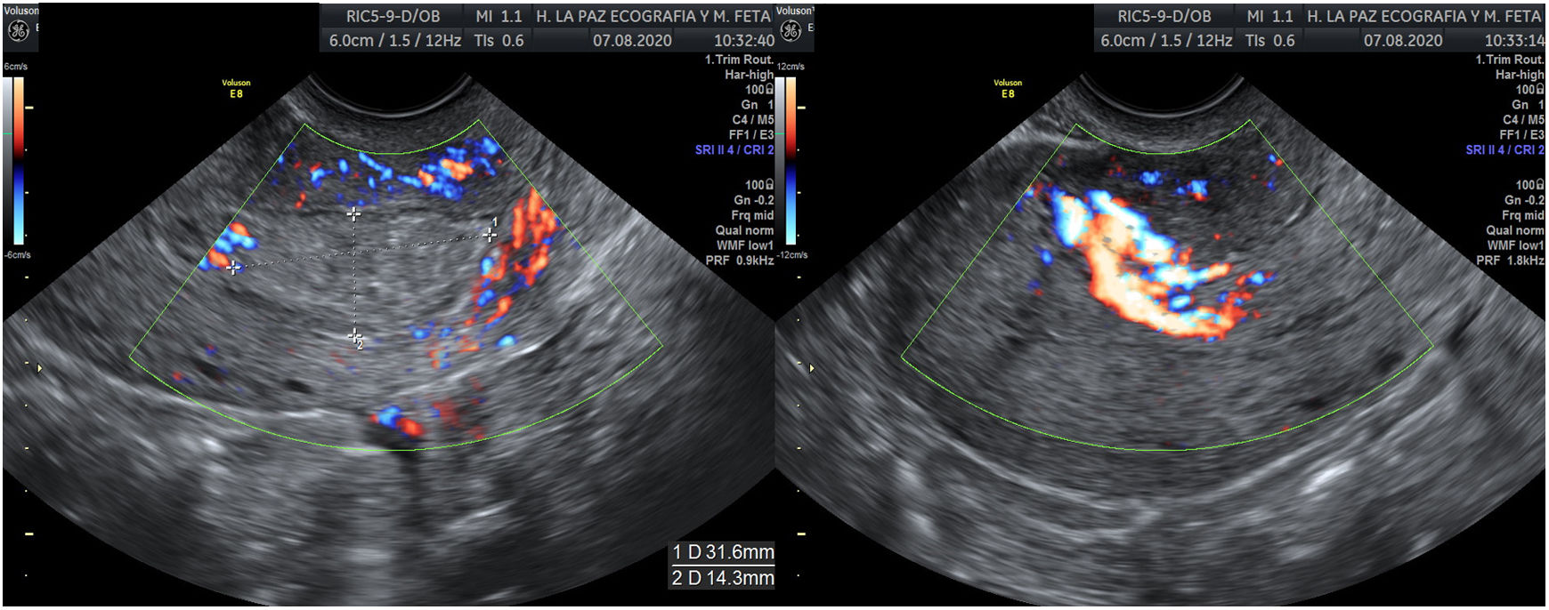The image size is (1549, 610).
Task: Select the right caliper cross labeled 1
Action: point(489,235)
